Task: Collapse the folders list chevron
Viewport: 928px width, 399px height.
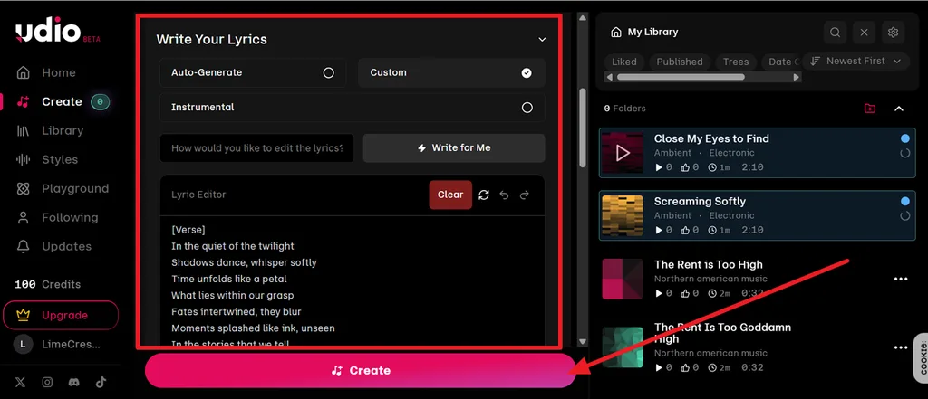Action: click(898, 109)
